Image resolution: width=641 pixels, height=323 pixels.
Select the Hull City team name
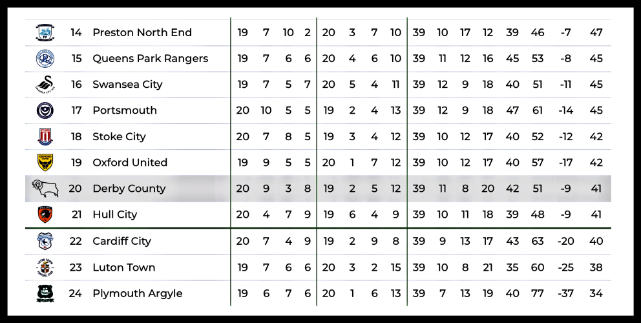click(x=114, y=214)
